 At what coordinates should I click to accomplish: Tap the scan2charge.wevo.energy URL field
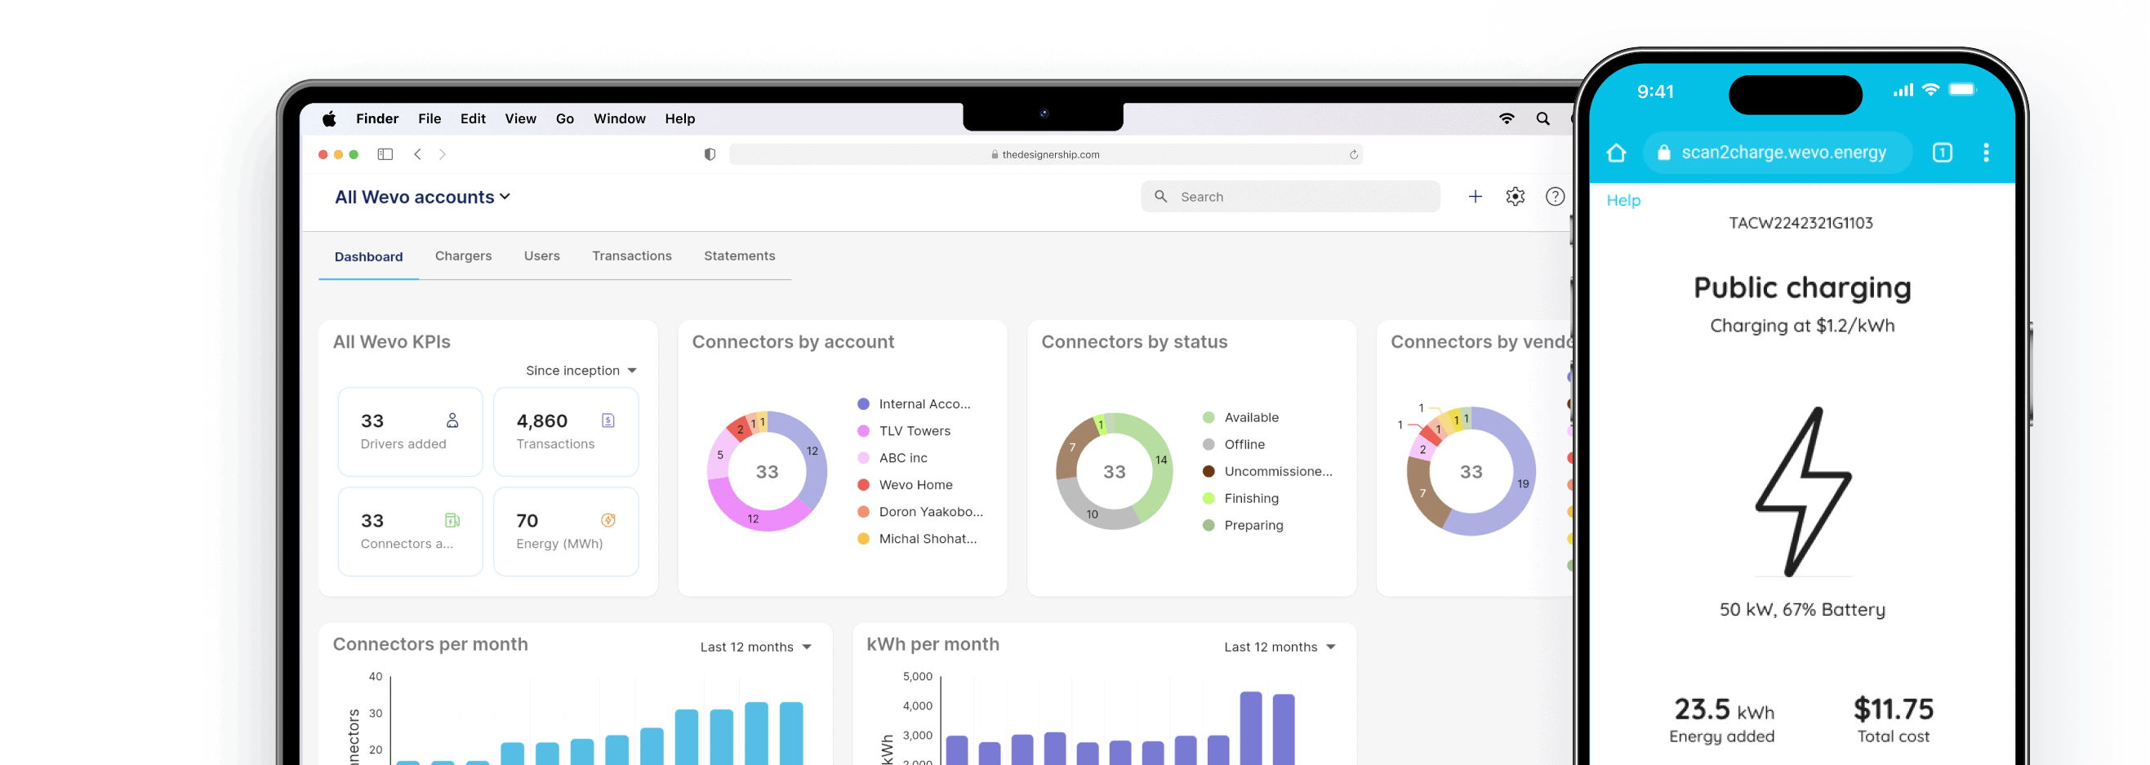click(x=1777, y=153)
